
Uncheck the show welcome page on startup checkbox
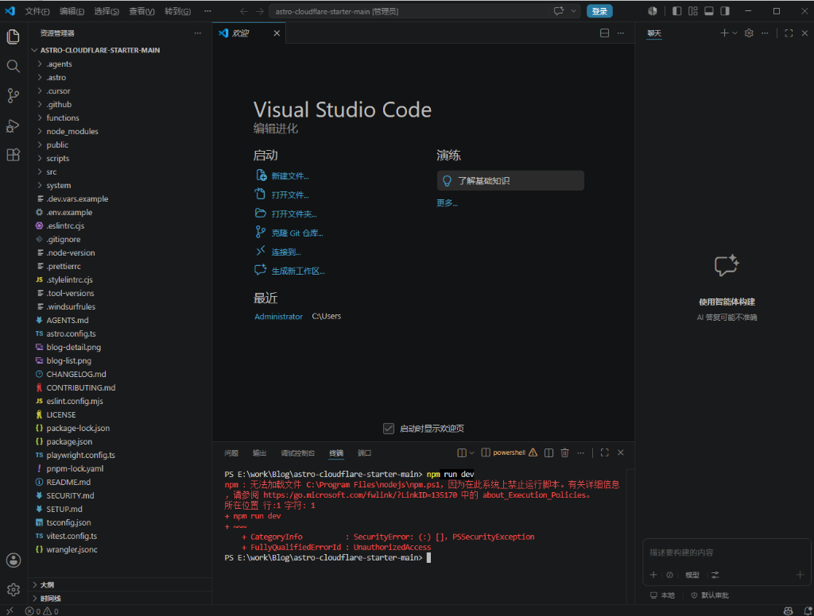coord(388,429)
